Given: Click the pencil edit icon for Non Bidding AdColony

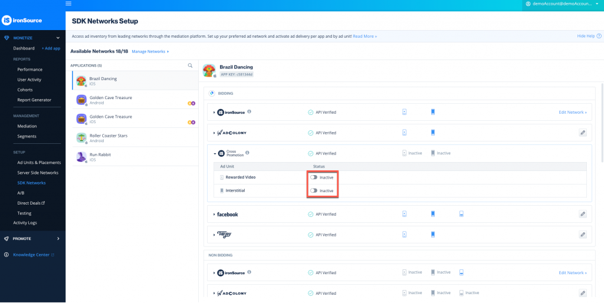Looking at the screenshot, I should (x=582, y=292).
